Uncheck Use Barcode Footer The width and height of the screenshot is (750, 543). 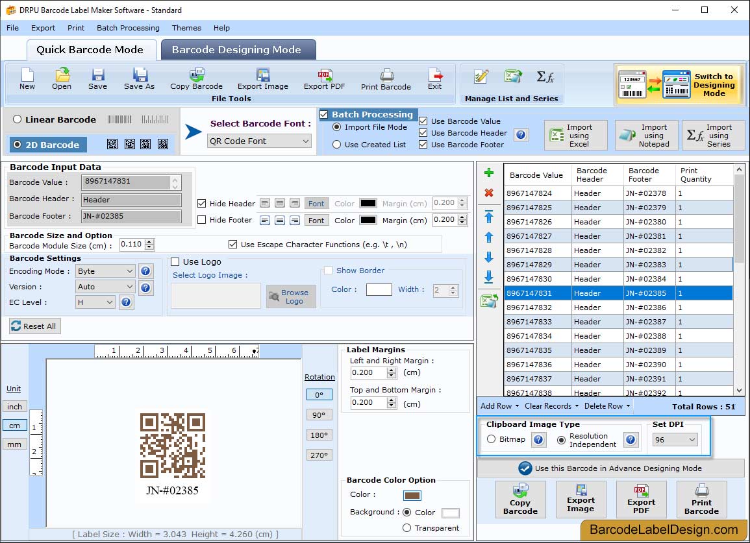(x=423, y=145)
